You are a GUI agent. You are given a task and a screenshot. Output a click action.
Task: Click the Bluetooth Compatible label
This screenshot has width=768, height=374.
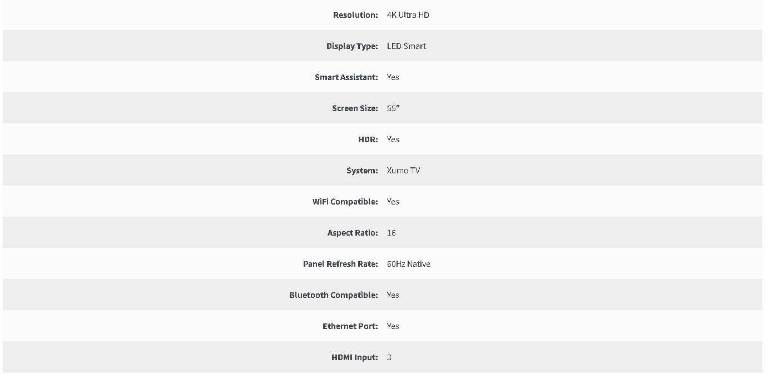[334, 295]
